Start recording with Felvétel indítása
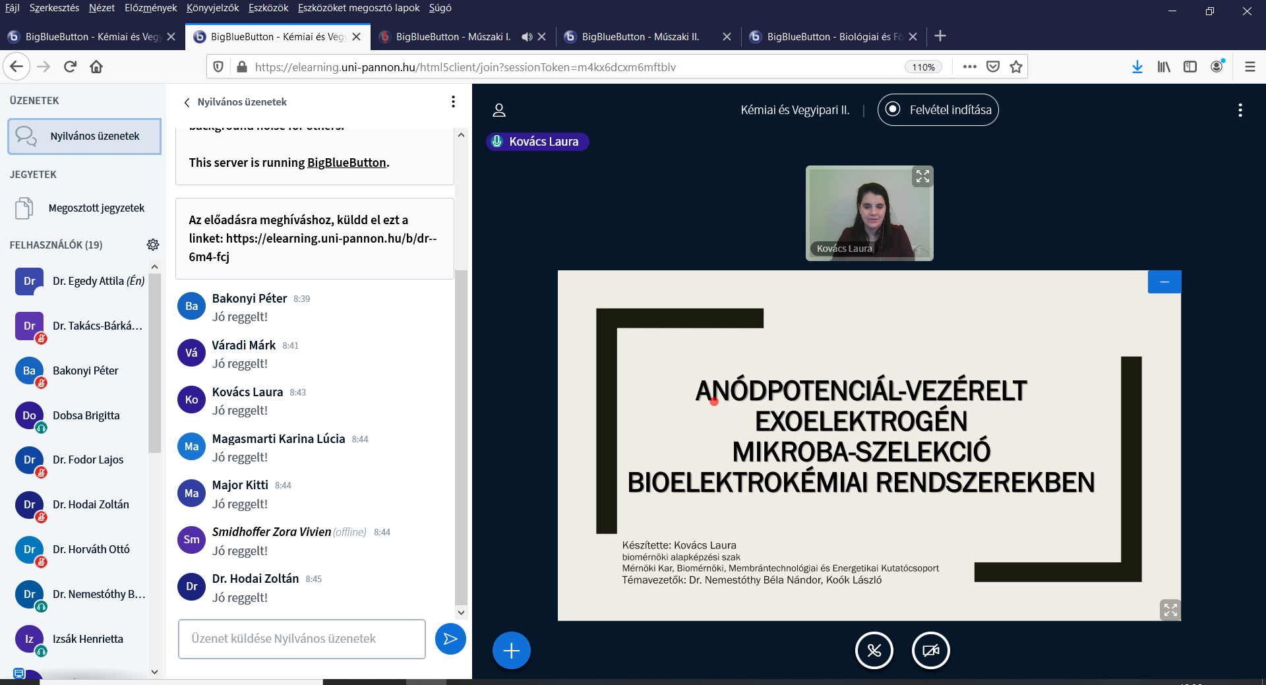This screenshot has width=1266, height=685. tap(938, 110)
